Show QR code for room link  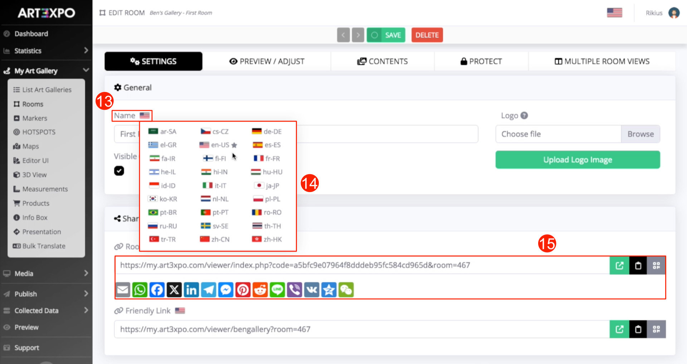pos(656,266)
